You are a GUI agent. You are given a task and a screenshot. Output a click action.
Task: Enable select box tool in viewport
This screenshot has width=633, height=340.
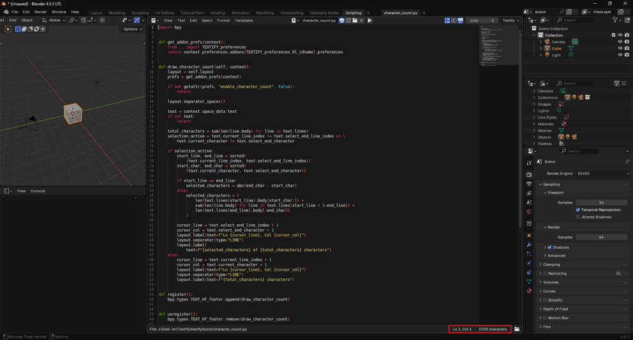point(8,29)
